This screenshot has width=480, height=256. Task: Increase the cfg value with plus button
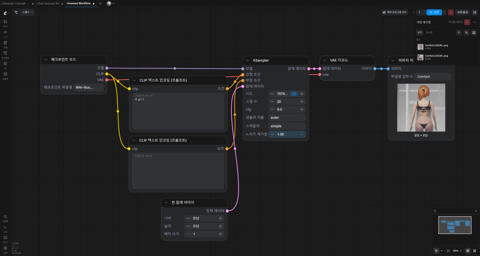tap(302, 109)
